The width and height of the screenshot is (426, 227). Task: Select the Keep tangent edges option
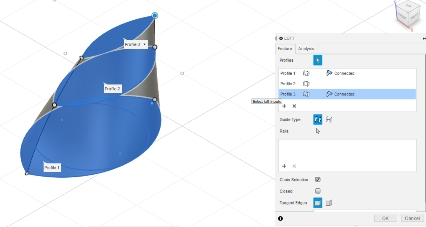coord(329,203)
